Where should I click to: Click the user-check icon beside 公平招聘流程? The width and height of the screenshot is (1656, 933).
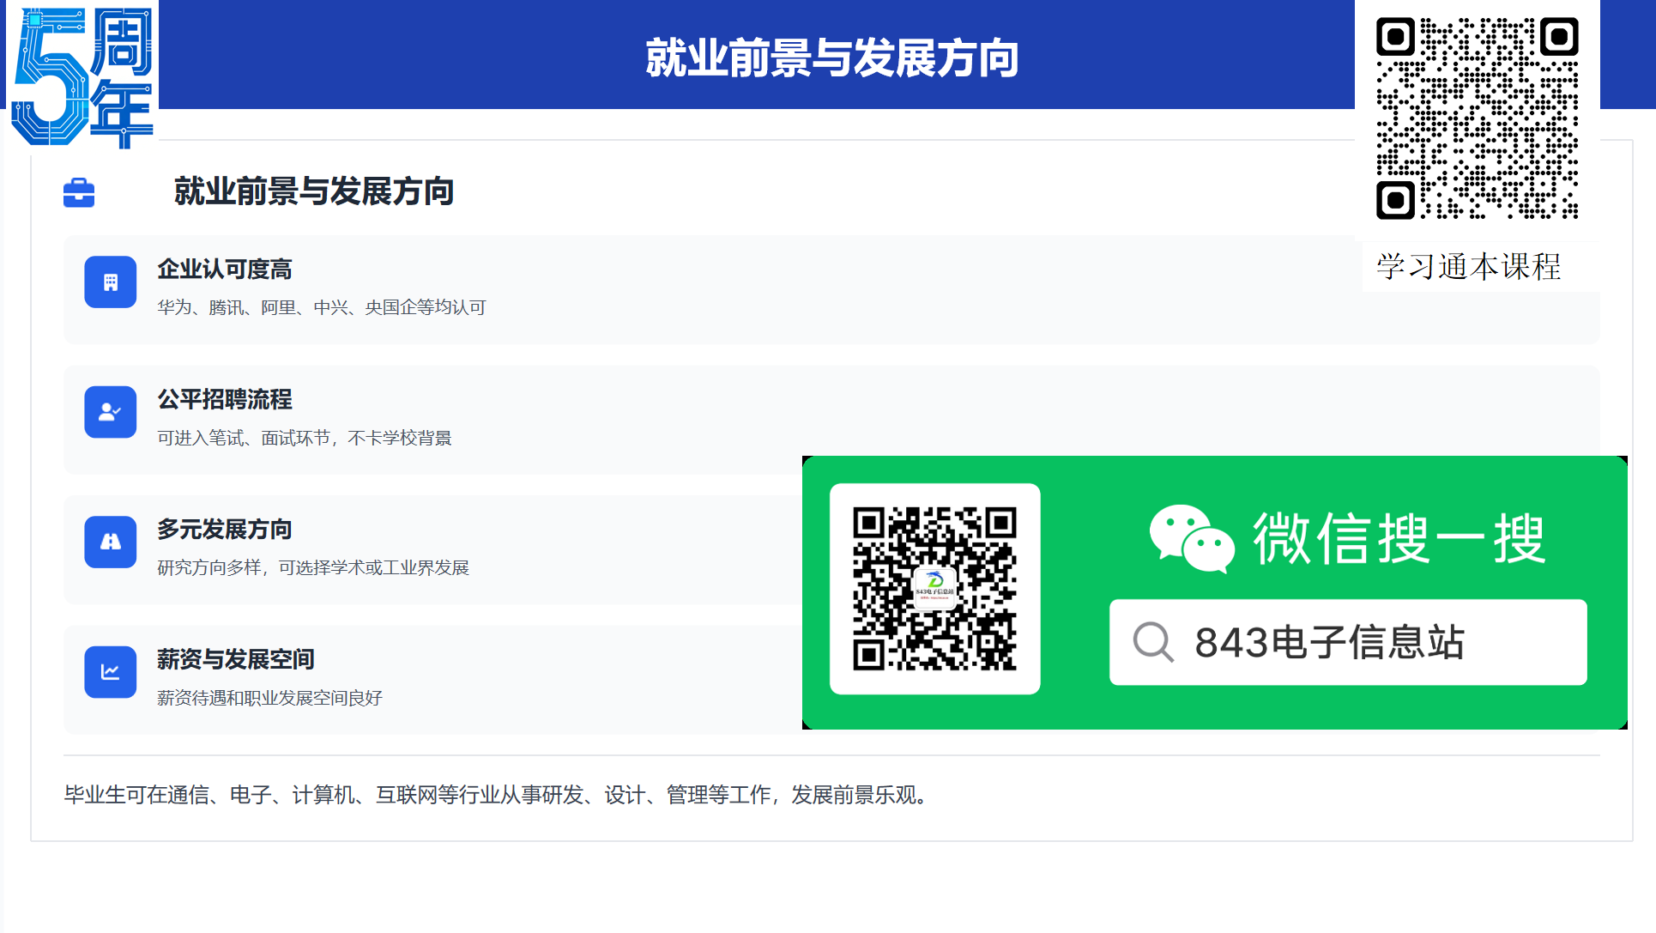click(111, 412)
